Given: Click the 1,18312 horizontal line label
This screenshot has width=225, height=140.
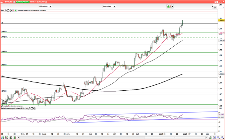Looking at the screenshot, I should 4,31.
